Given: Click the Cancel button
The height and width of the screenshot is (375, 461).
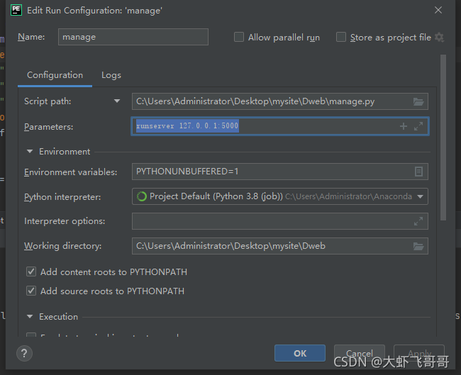Looking at the screenshot, I should tap(360, 353).
